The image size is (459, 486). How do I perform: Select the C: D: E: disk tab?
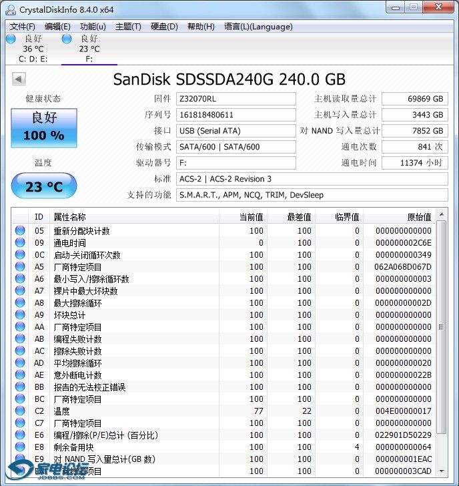(x=33, y=49)
